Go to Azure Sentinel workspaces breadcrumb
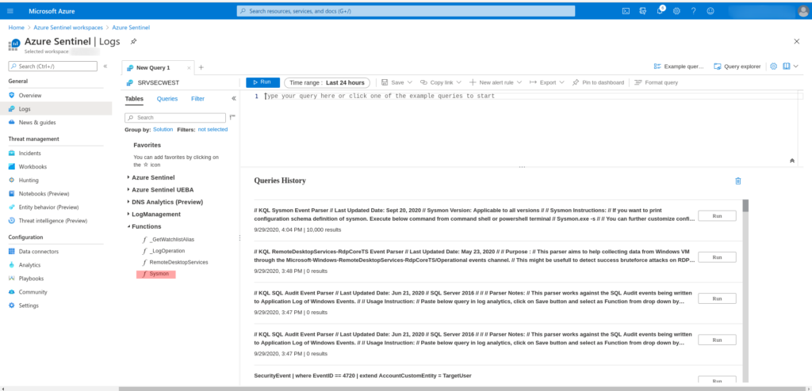This screenshot has height=391, width=812. coord(68,28)
